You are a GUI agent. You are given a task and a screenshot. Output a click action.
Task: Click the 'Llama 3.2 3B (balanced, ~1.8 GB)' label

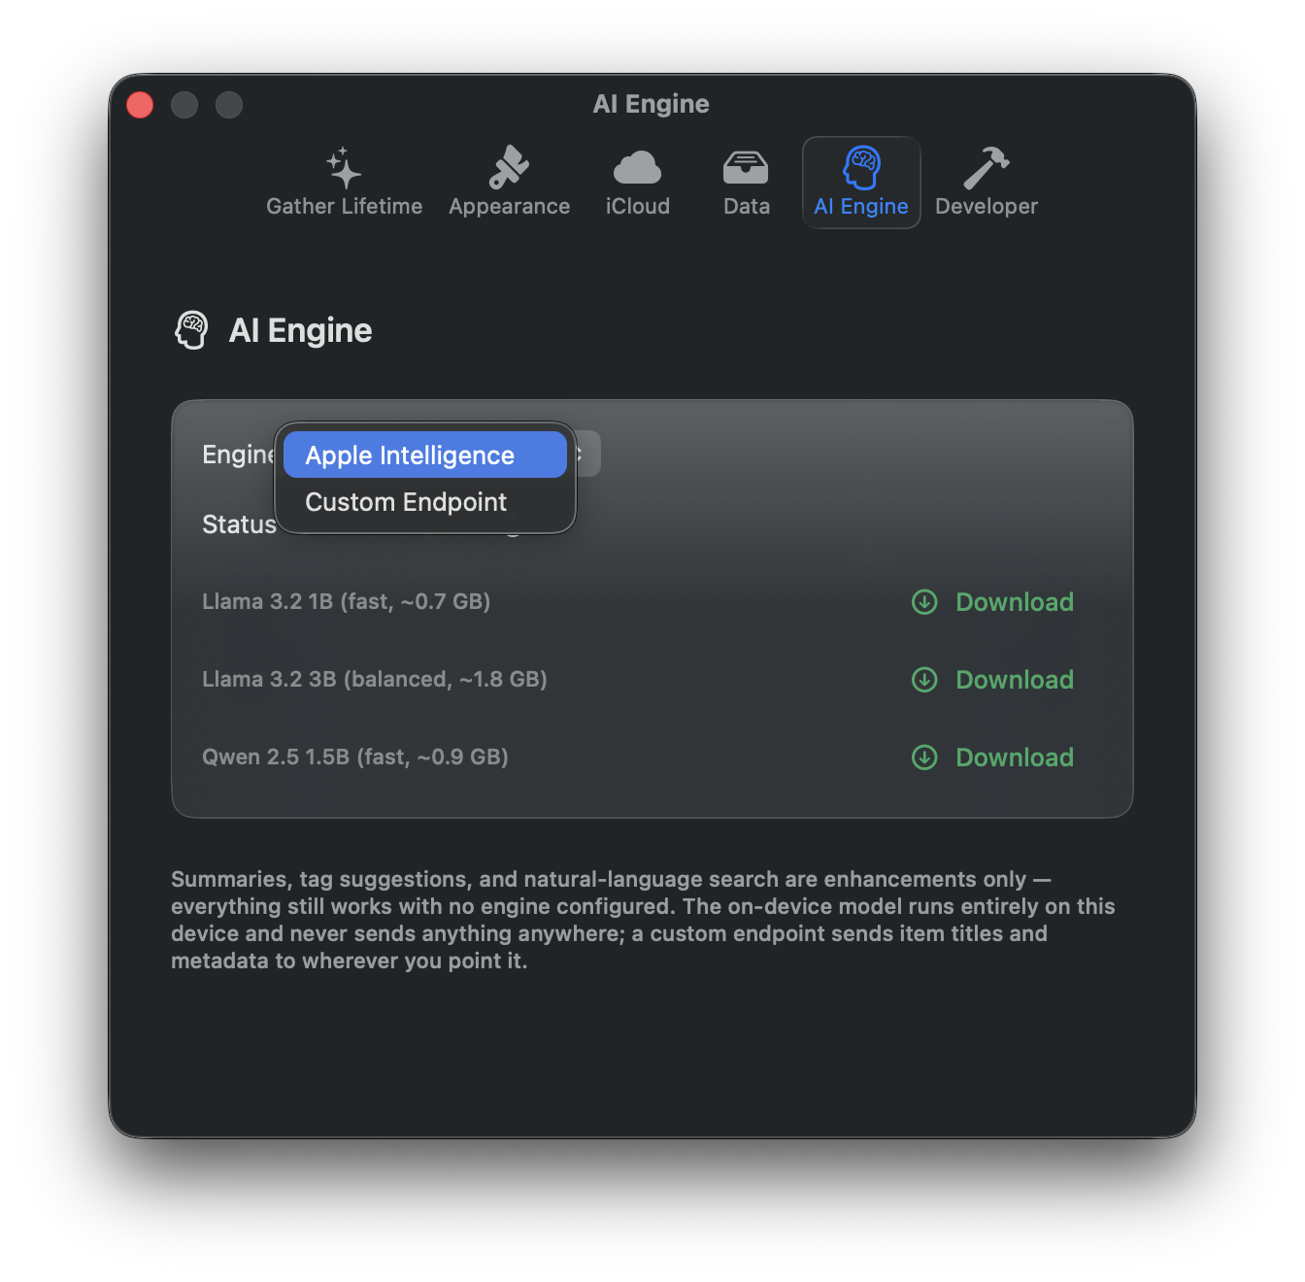pyautogui.click(x=375, y=680)
